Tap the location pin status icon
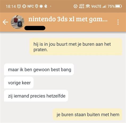The width and height of the screenshot is (126, 123). 37,6
